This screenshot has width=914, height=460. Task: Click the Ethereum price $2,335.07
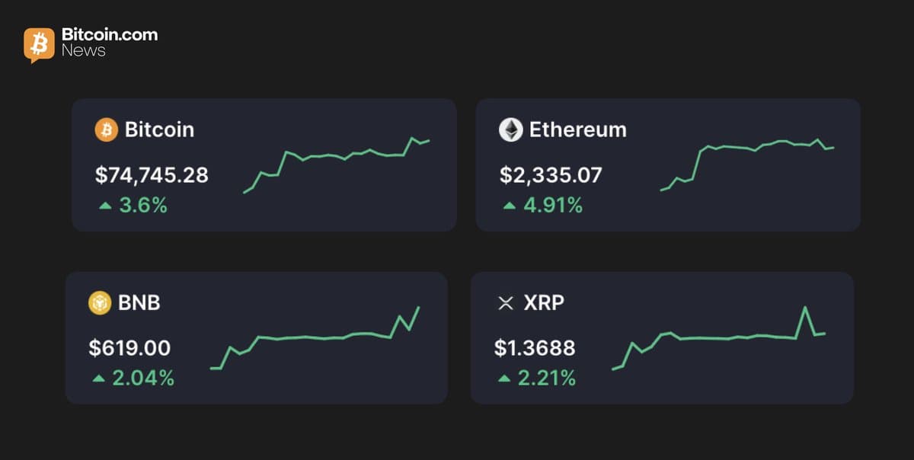coord(551,175)
